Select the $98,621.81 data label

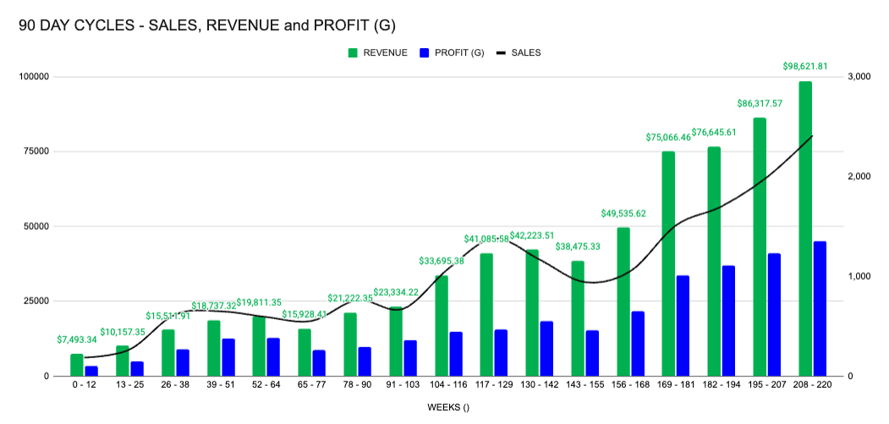coord(805,66)
